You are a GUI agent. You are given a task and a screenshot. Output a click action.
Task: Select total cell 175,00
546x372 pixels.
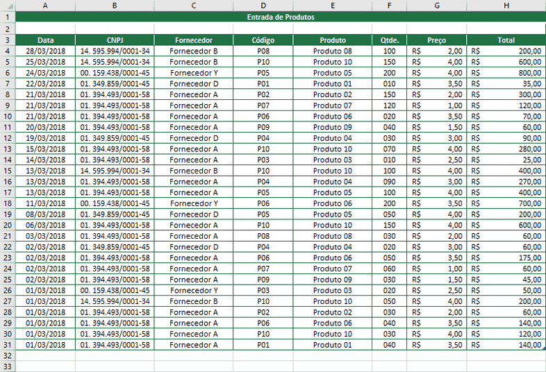tap(506, 258)
